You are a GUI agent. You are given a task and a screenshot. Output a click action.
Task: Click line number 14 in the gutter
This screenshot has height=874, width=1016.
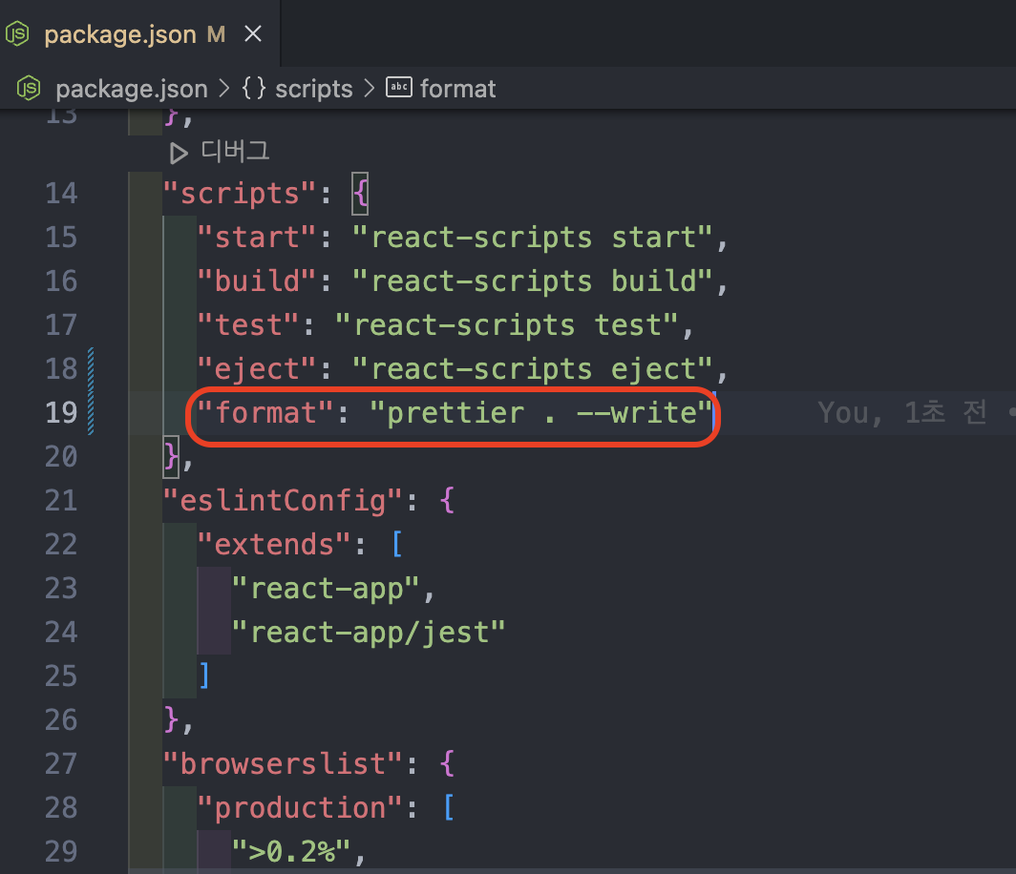click(x=61, y=194)
